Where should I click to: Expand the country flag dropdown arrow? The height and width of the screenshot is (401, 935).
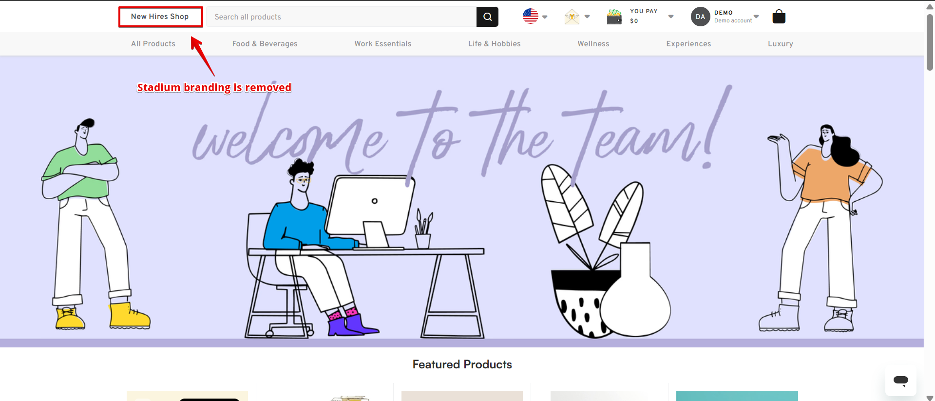point(545,17)
